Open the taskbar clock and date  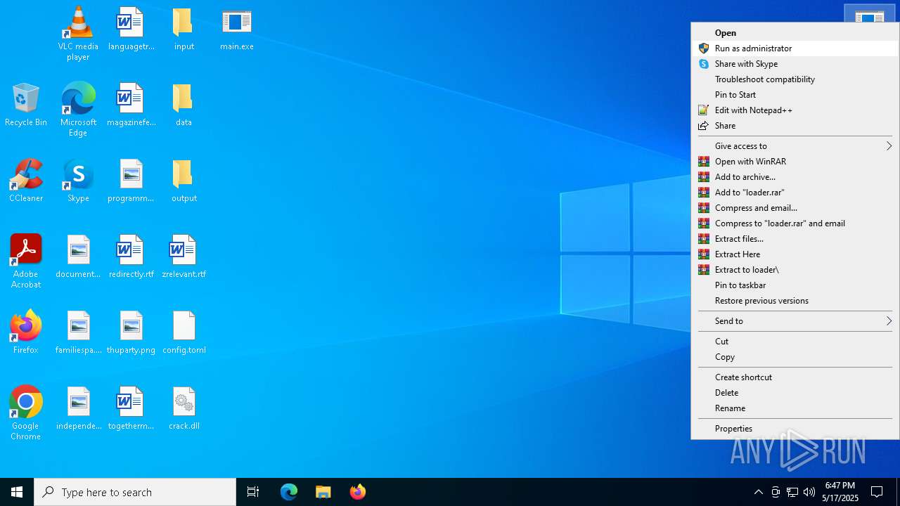(840, 492)
